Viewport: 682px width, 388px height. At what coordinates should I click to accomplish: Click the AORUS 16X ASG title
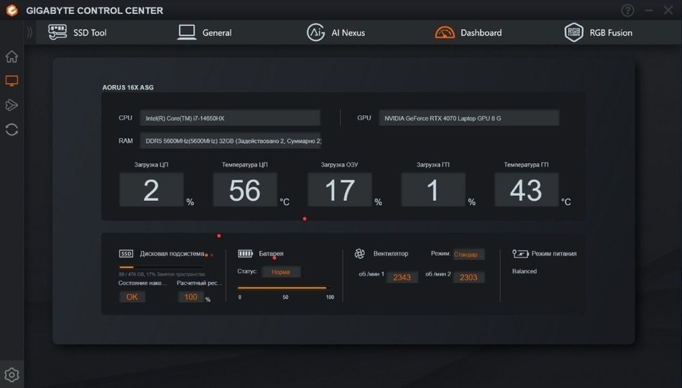128,87
